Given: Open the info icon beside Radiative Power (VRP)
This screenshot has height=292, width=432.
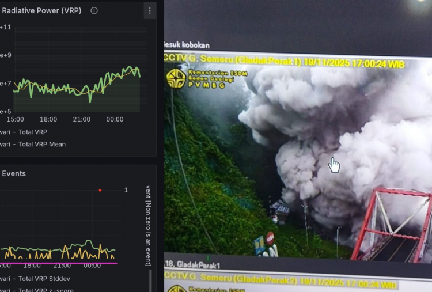Looking at the screenshot, I should coord(94,10).
